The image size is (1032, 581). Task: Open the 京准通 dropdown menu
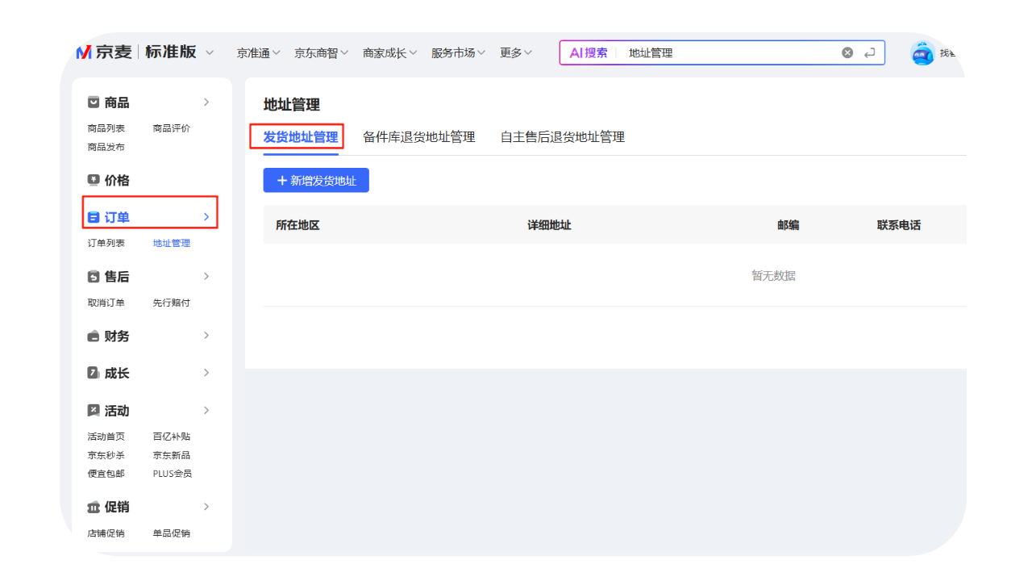pyautogui.click(x=258, y=52)
